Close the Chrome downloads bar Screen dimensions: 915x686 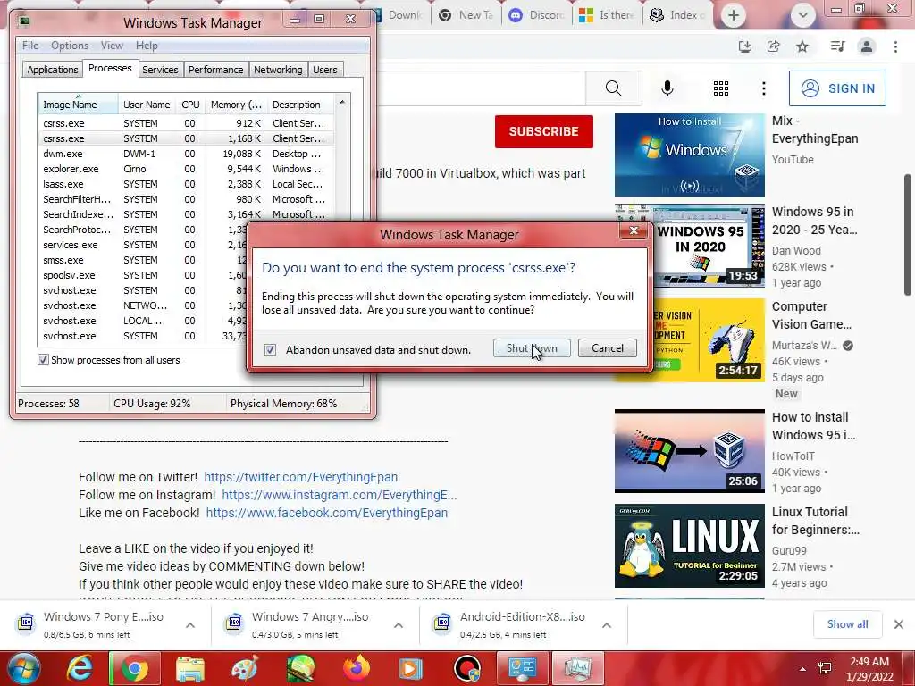[899, 624]
